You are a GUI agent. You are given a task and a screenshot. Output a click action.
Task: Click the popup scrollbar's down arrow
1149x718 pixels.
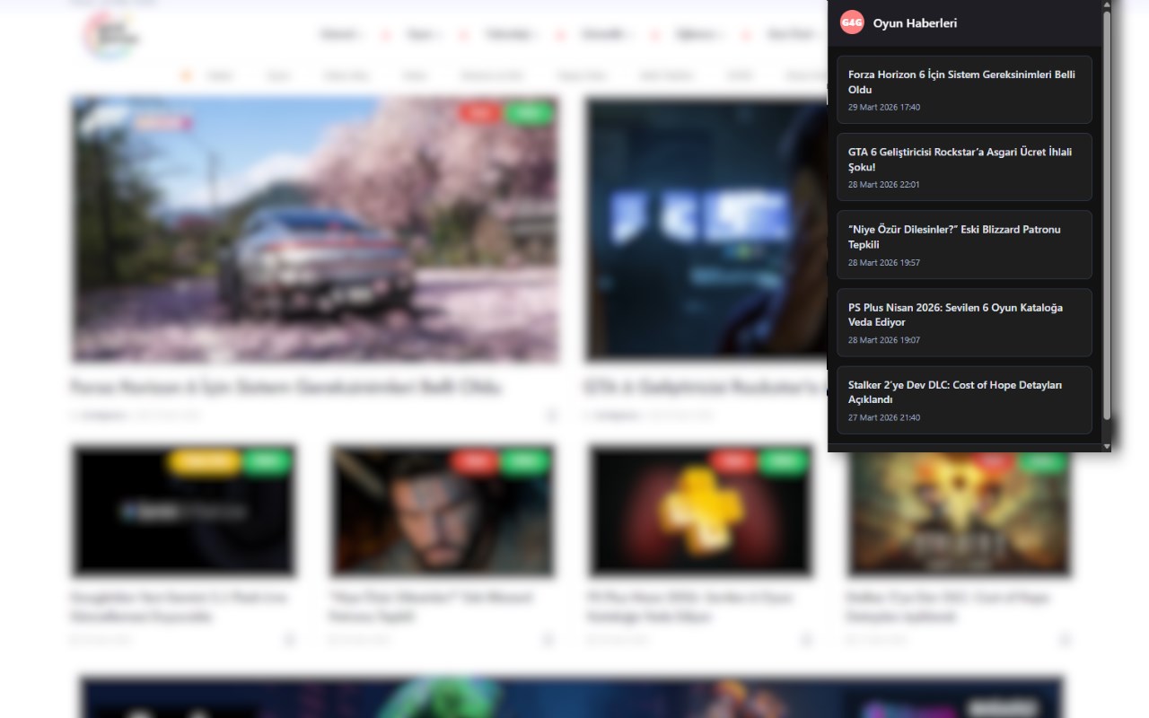click(1107, 446)
